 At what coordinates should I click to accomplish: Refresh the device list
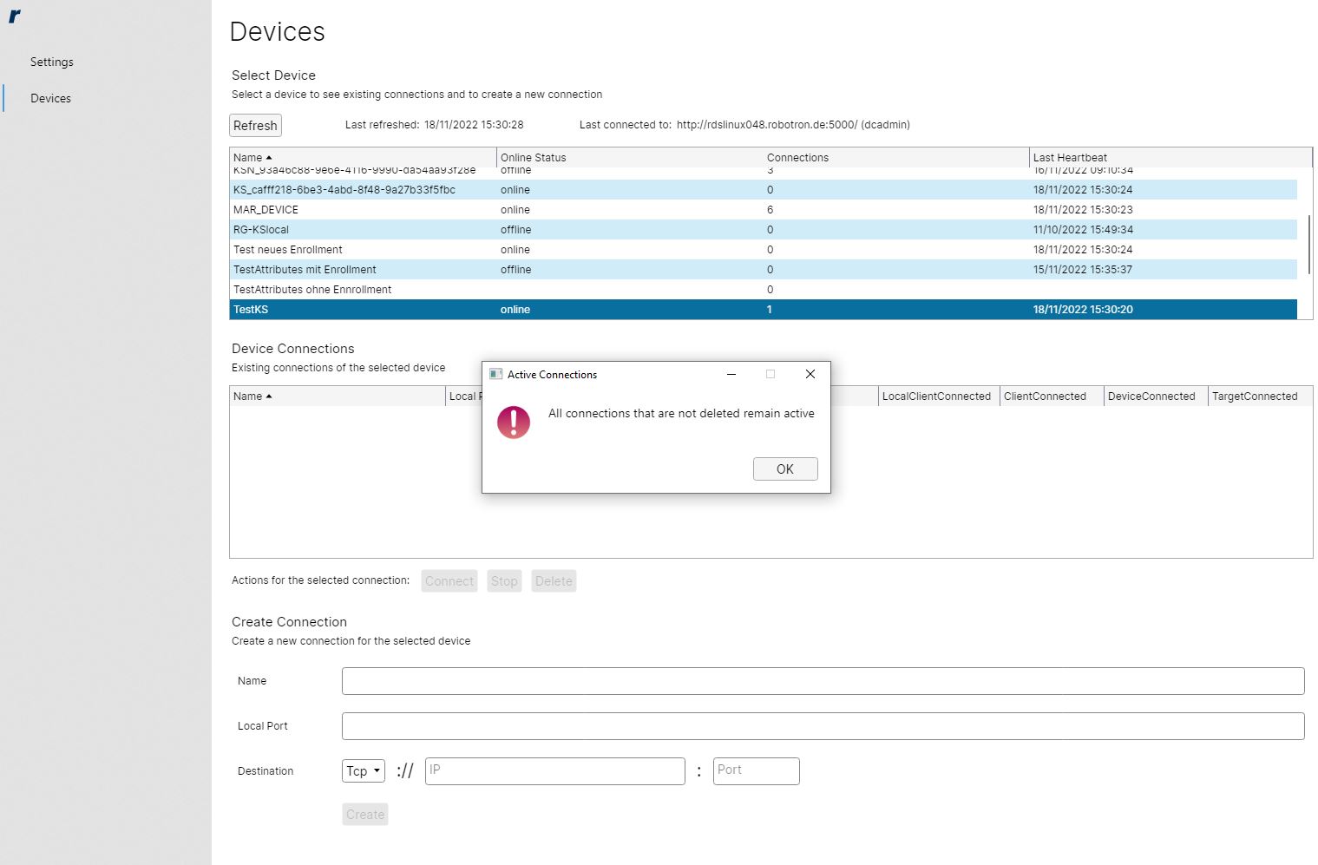255,125
